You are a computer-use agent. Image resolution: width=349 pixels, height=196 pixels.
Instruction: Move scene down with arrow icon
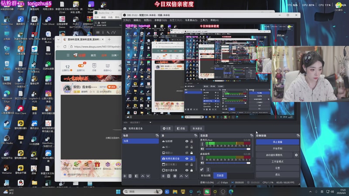[x=148, y=176]
